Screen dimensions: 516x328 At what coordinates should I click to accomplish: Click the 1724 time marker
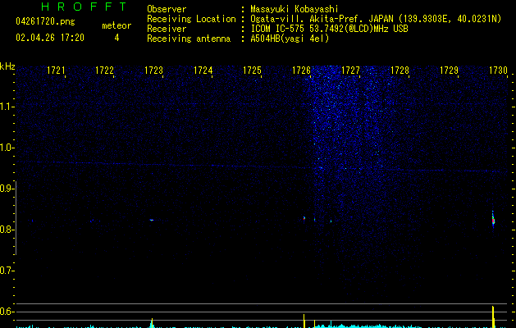(x=203, y=71)
